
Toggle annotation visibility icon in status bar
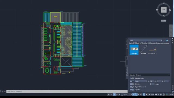(x=144, y=94)
